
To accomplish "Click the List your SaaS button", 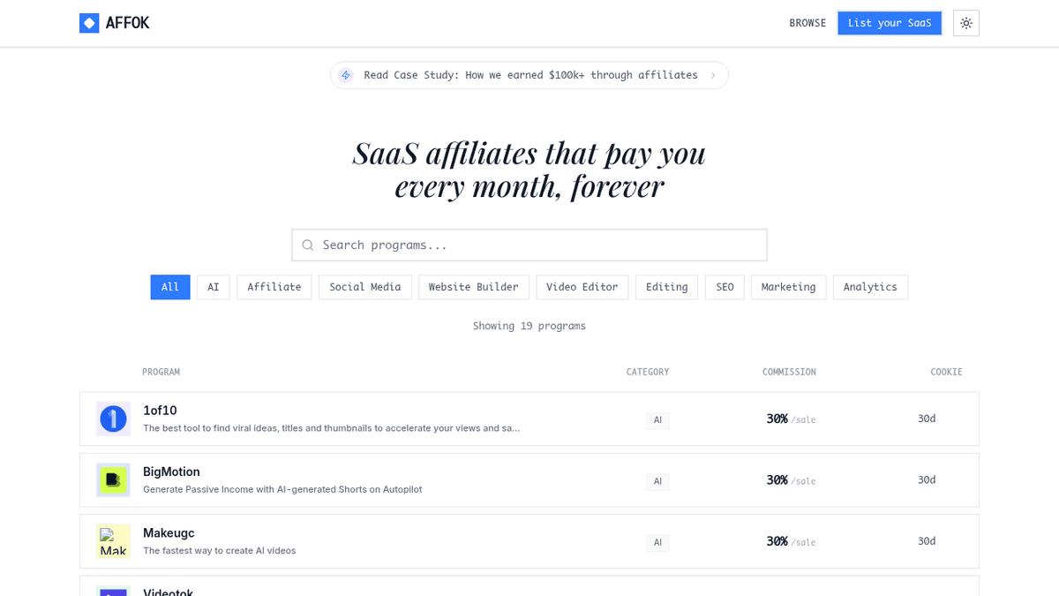I will click(890, 23).
